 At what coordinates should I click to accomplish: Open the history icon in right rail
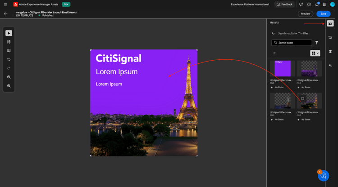click(x=330, y=66)
